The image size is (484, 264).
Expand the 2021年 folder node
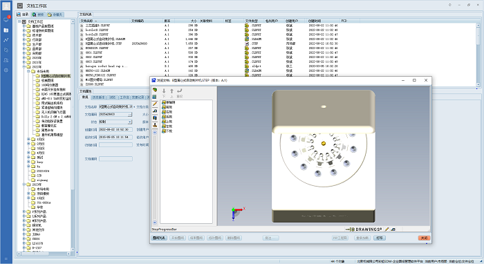(x=24, y=62)
